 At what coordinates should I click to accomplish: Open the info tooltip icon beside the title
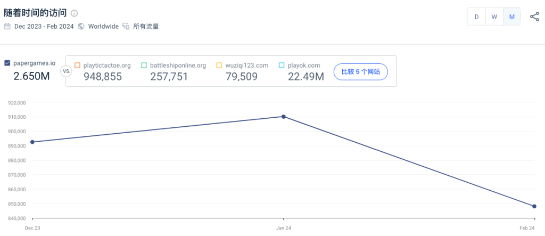[74, 13]
